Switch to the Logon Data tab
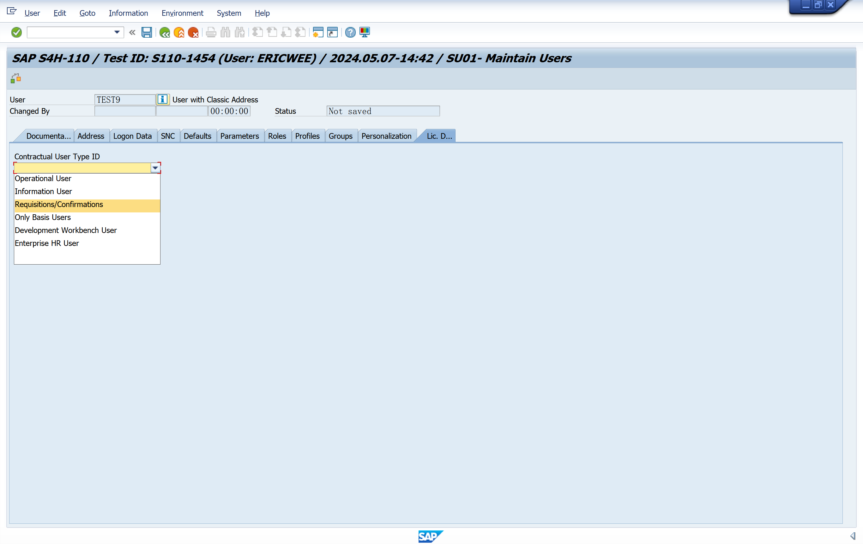 [132, 136]
